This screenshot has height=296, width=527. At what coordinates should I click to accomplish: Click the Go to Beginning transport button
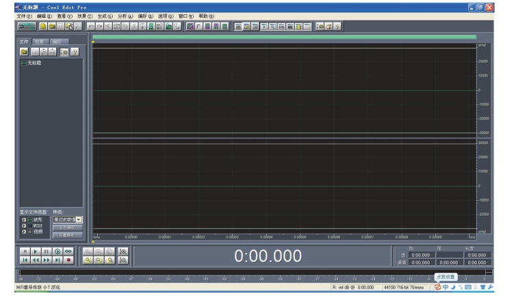click(25, 260)
